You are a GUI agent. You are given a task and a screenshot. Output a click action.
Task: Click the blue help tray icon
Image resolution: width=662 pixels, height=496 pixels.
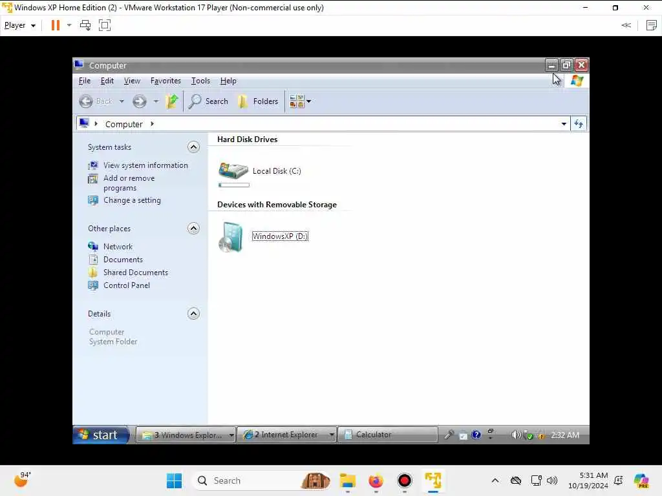[476, 435]
